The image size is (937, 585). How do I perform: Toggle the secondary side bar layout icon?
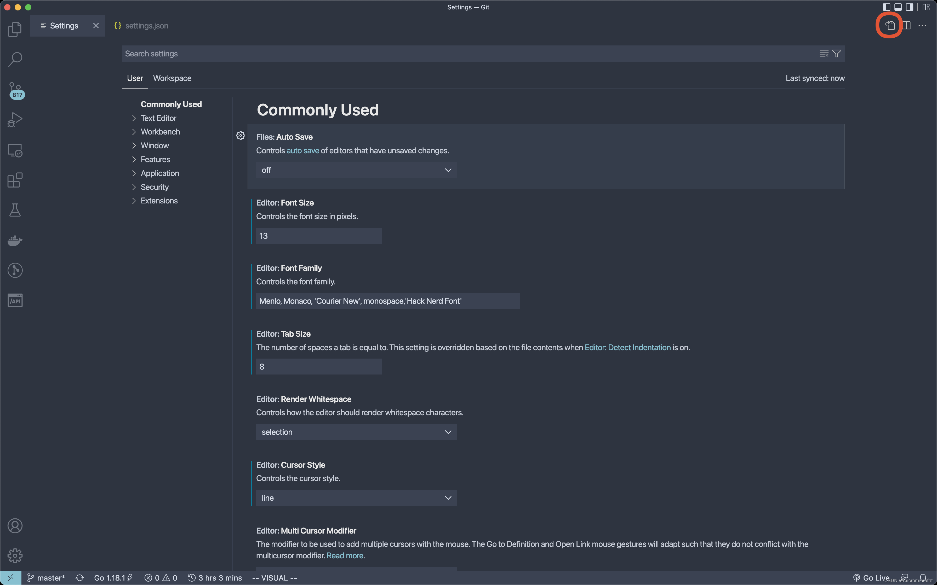tap(910, 7)
